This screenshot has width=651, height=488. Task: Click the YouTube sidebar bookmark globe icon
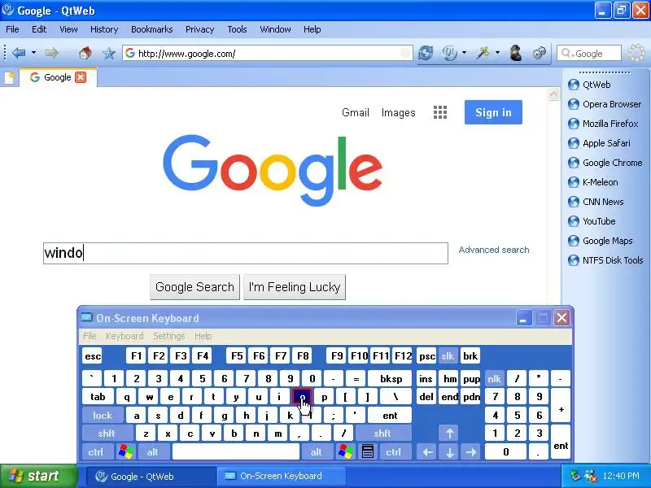point(574,221)
